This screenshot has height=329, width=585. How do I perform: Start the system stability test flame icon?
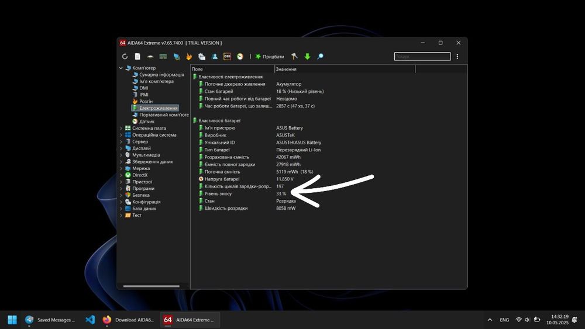coord(189,56)
